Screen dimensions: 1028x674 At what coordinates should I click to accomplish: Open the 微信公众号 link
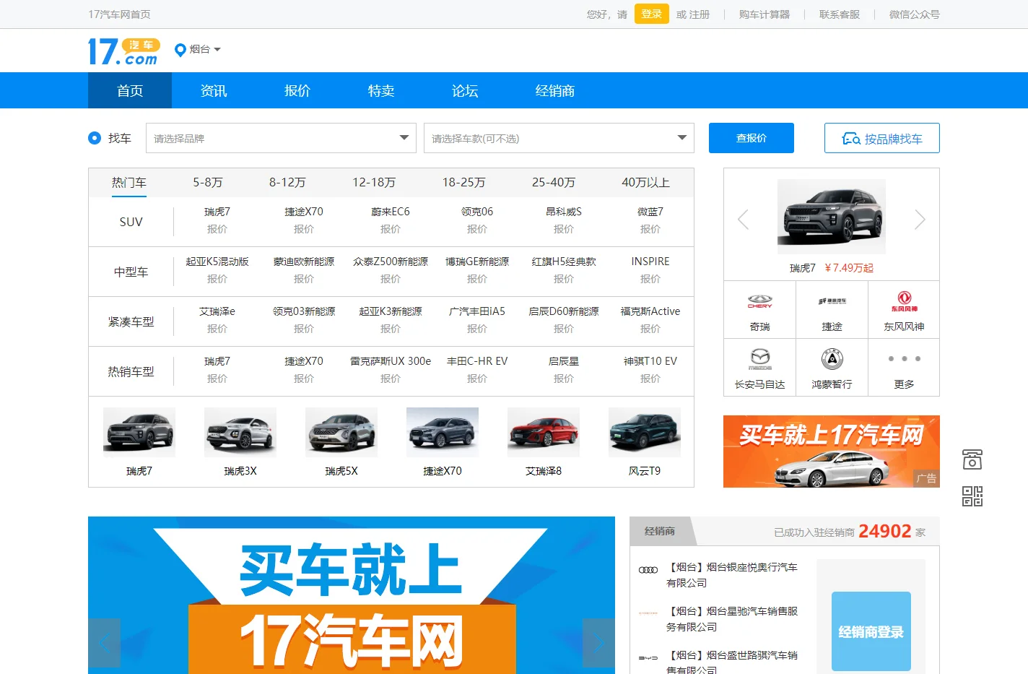tap(915, 14)
